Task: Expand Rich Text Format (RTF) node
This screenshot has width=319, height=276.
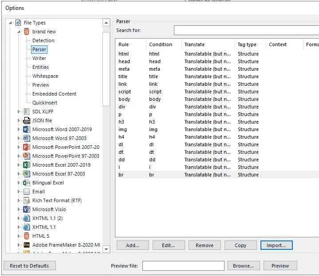Action: point(19,200)
